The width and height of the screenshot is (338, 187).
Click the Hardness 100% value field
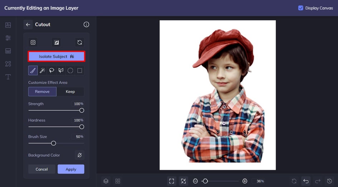[78, 120]
